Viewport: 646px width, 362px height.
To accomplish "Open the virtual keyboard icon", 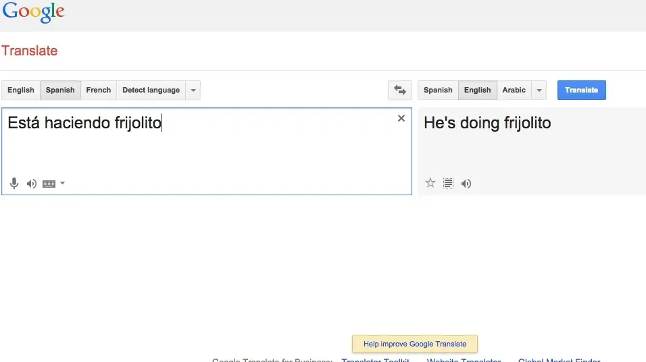I will 49,184.
